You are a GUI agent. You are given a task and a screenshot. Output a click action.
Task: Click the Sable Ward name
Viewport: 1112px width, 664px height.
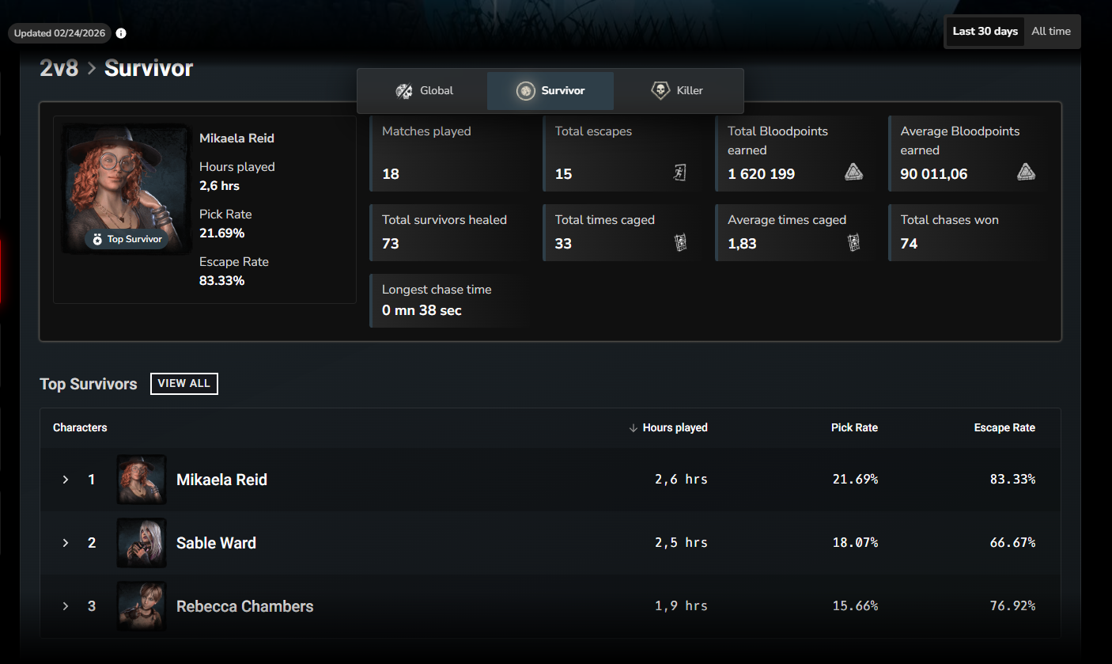(216, 543)
